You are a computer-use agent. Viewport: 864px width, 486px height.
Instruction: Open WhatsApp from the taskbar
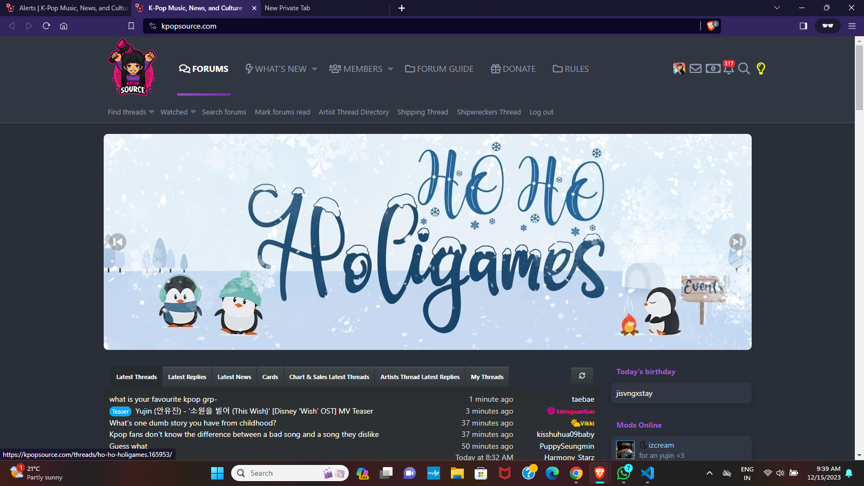click(x=624, y=473)
